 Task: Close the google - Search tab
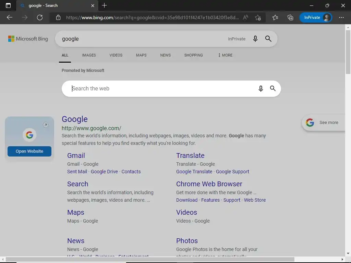[93, 5]
